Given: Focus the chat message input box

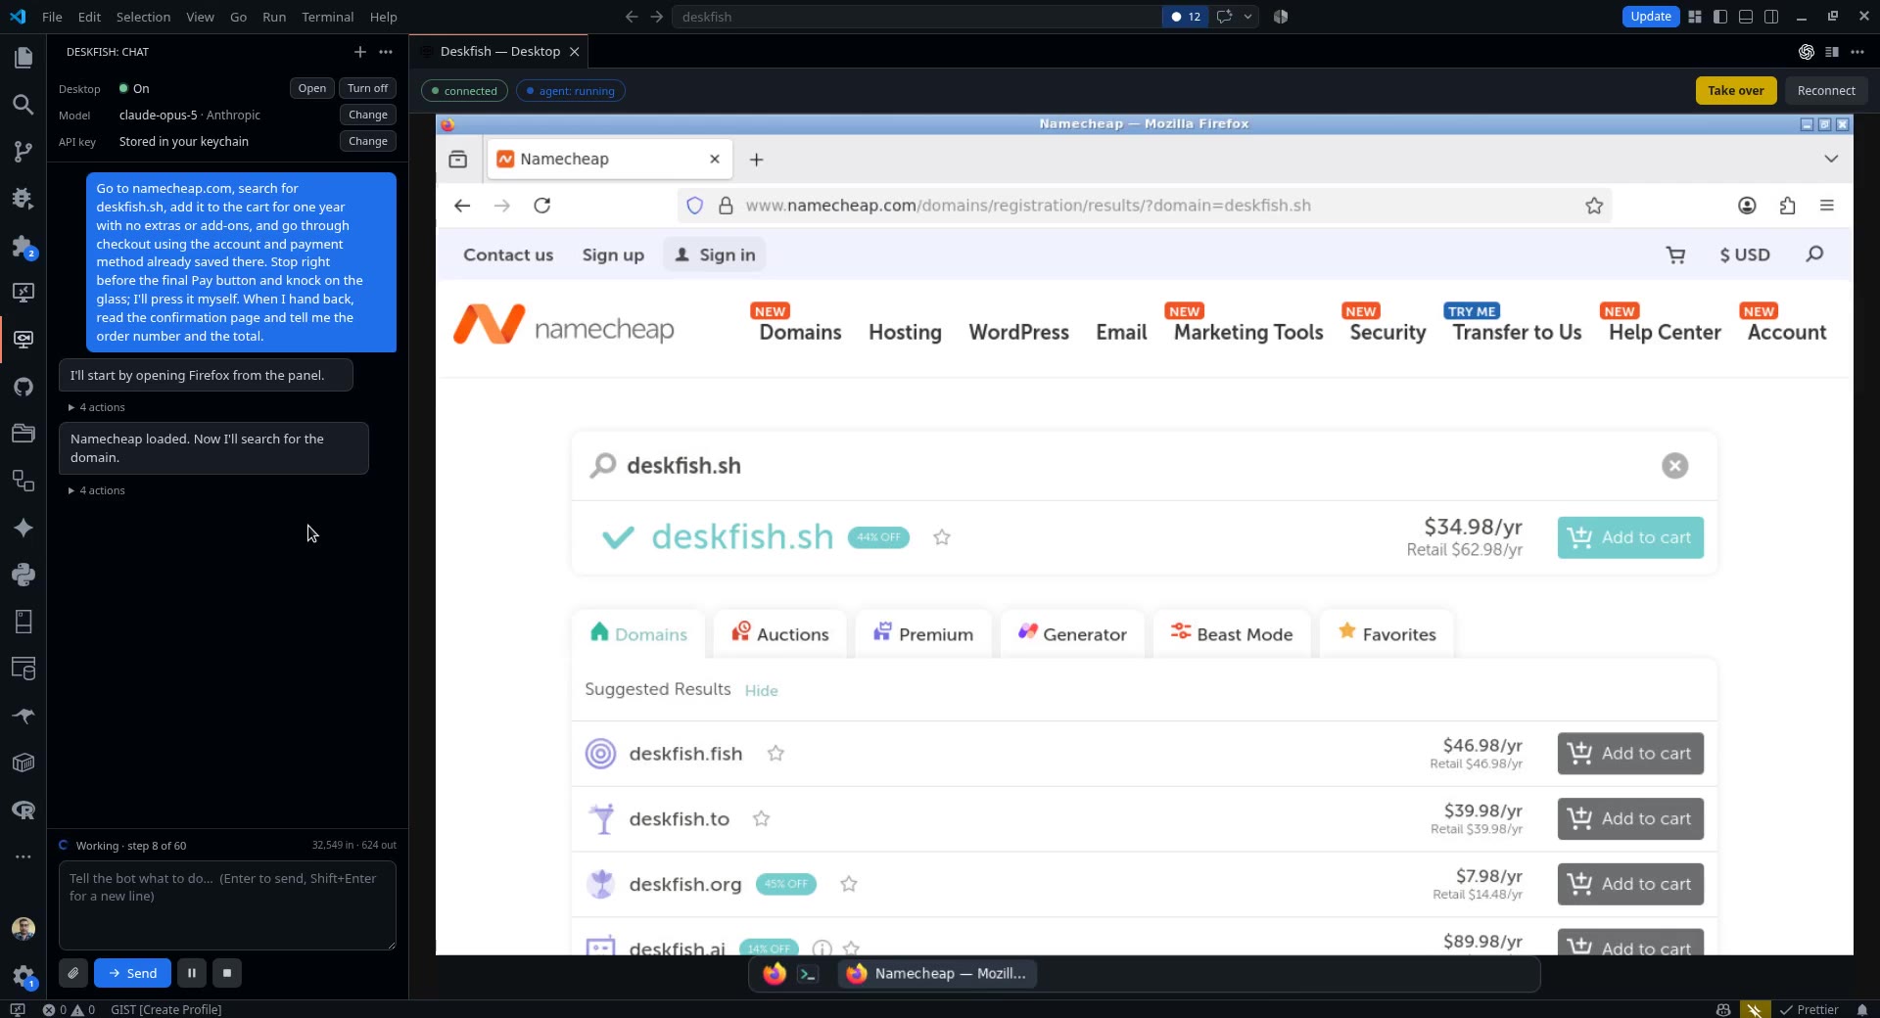Looking at the screenshot, I should coord(227,905).
